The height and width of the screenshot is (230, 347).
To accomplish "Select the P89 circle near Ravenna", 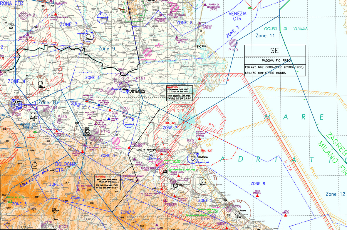I will coord(194,145).
